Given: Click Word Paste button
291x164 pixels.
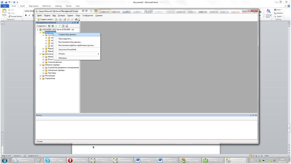Looking at the screenshot, I should [4, 13].
